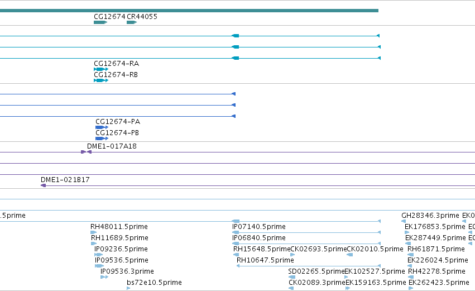Open the CK02010.5prime EST label
This screenshot has width=475, height=291.
coord(375,249)
